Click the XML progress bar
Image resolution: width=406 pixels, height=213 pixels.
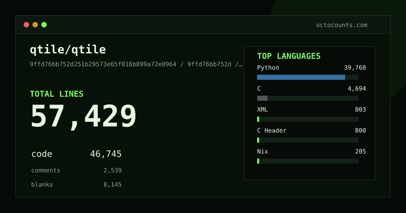click(x=308, y=119)
